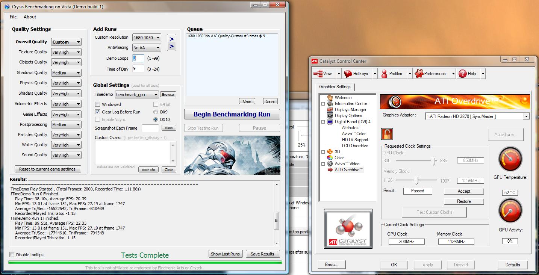Screen dimensions: 539x275
Task: Open the Profiles toolbar icon
Action: (x=384, y=74)
